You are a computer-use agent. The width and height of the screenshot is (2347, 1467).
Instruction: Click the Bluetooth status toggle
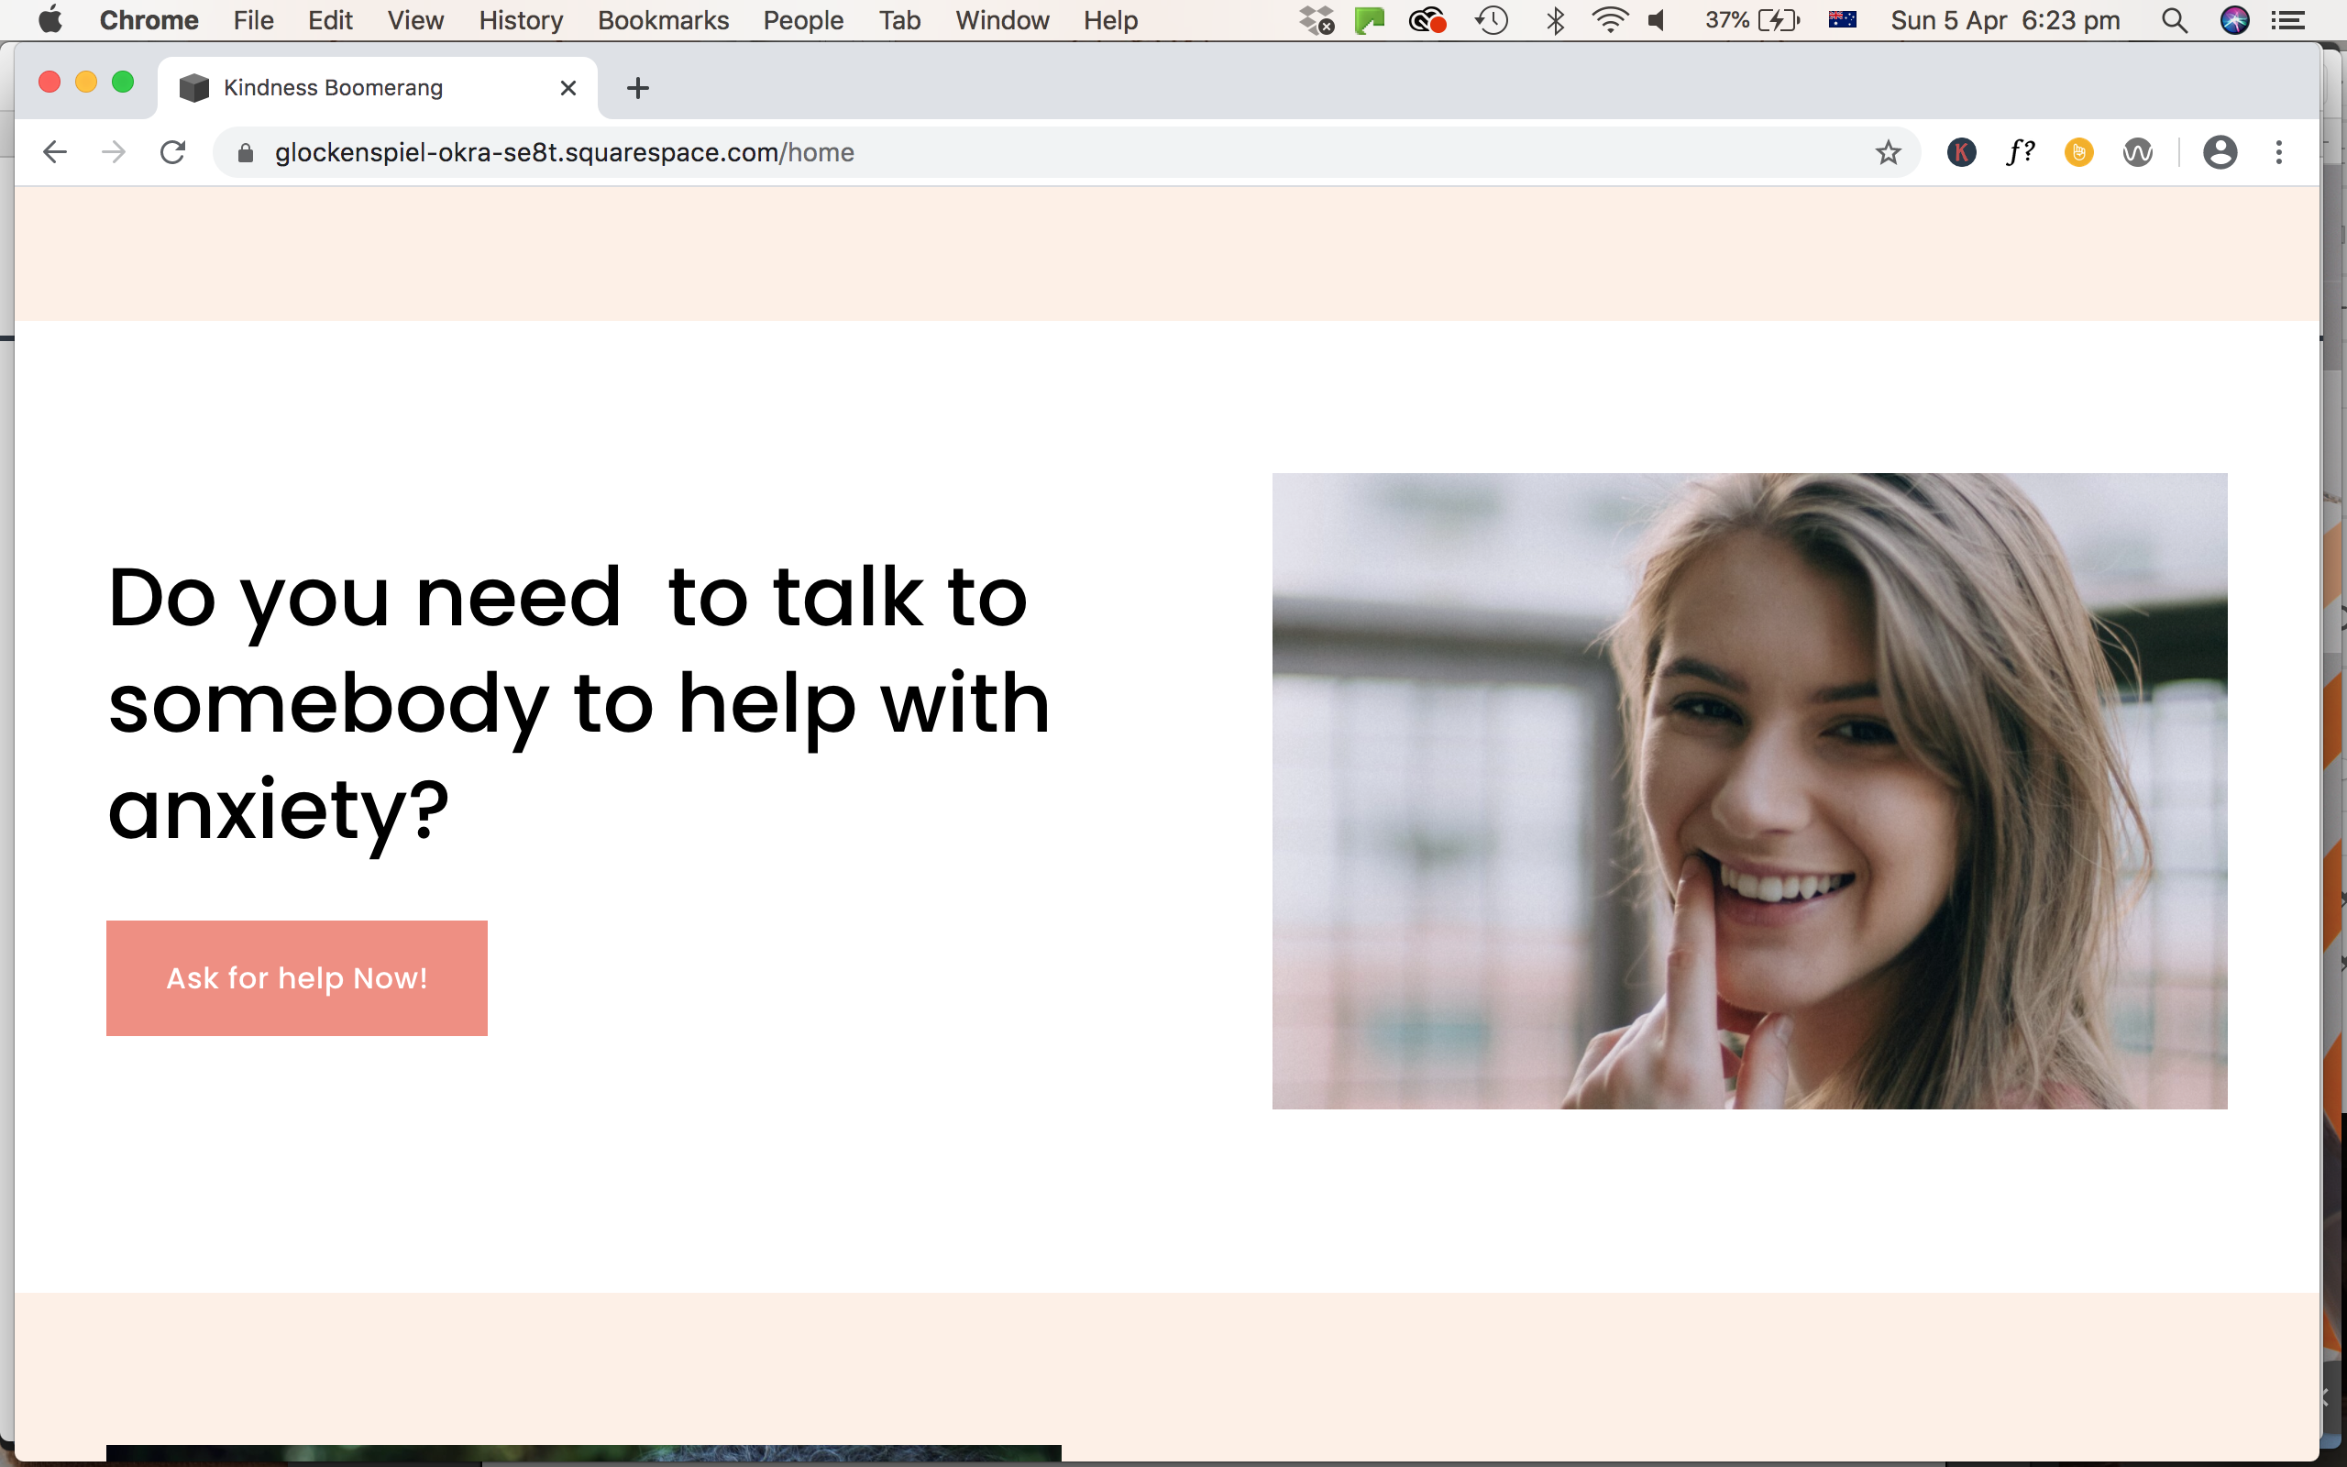coord(1556,19)
